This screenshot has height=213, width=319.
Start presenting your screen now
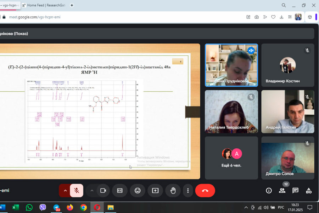[155, 191]
